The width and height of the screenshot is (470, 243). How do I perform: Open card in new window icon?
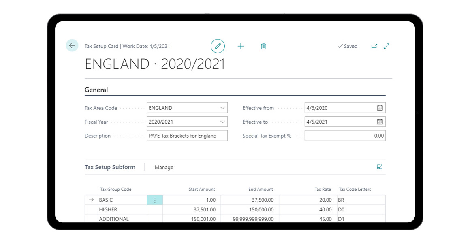tap(374, 46)
